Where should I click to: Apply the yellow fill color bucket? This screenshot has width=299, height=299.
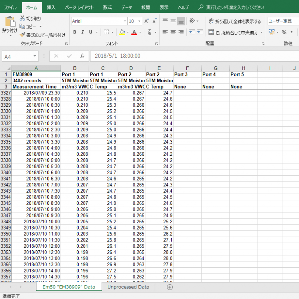[122, 32]
